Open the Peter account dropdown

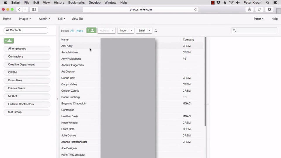(258, 19)
